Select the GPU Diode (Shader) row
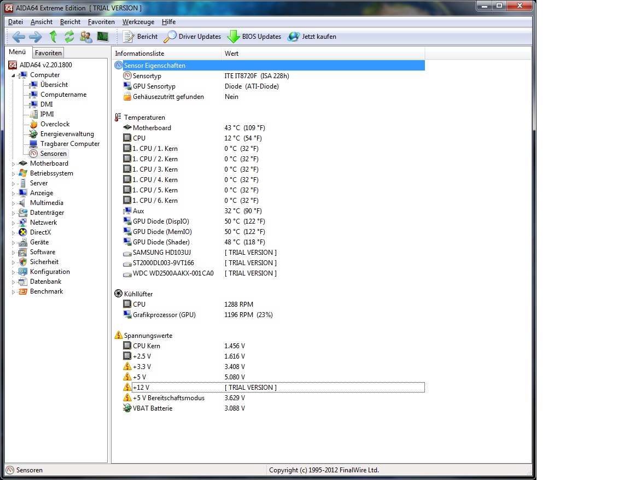Screen dimensions: 630x480 point(269,242)
